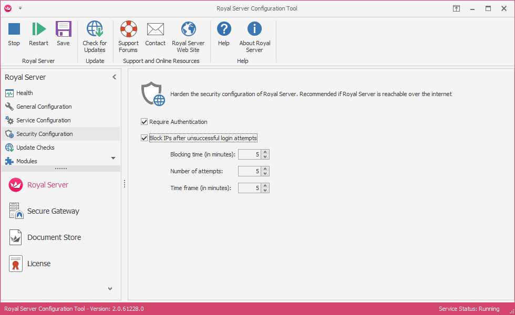515x315 pixels.
Task: Click the General Configuration wrench icon
Action: pyautogui.click(x=9, y=107)
